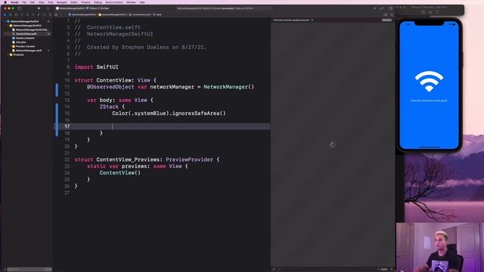Image resolution: width=484 pixels, height=272 pixels.
Task: Click the Wi-Fi symbol in the Simulator app
Action: coord(429,81)
